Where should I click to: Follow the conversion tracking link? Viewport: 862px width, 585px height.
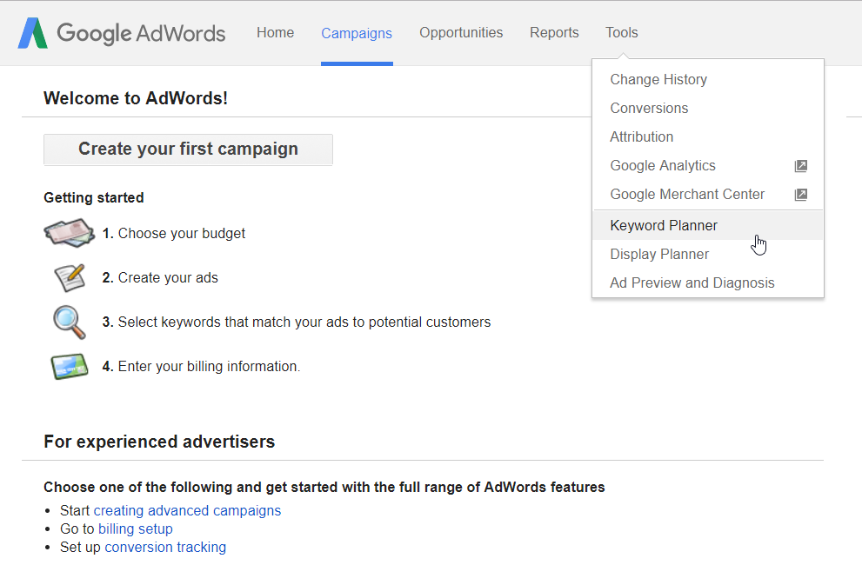[x=165, y=547]
